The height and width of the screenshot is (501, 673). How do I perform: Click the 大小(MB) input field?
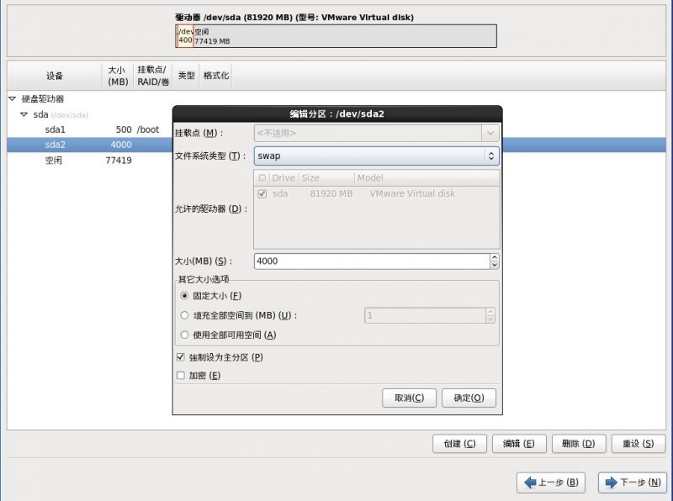click(x=370, y=261)
